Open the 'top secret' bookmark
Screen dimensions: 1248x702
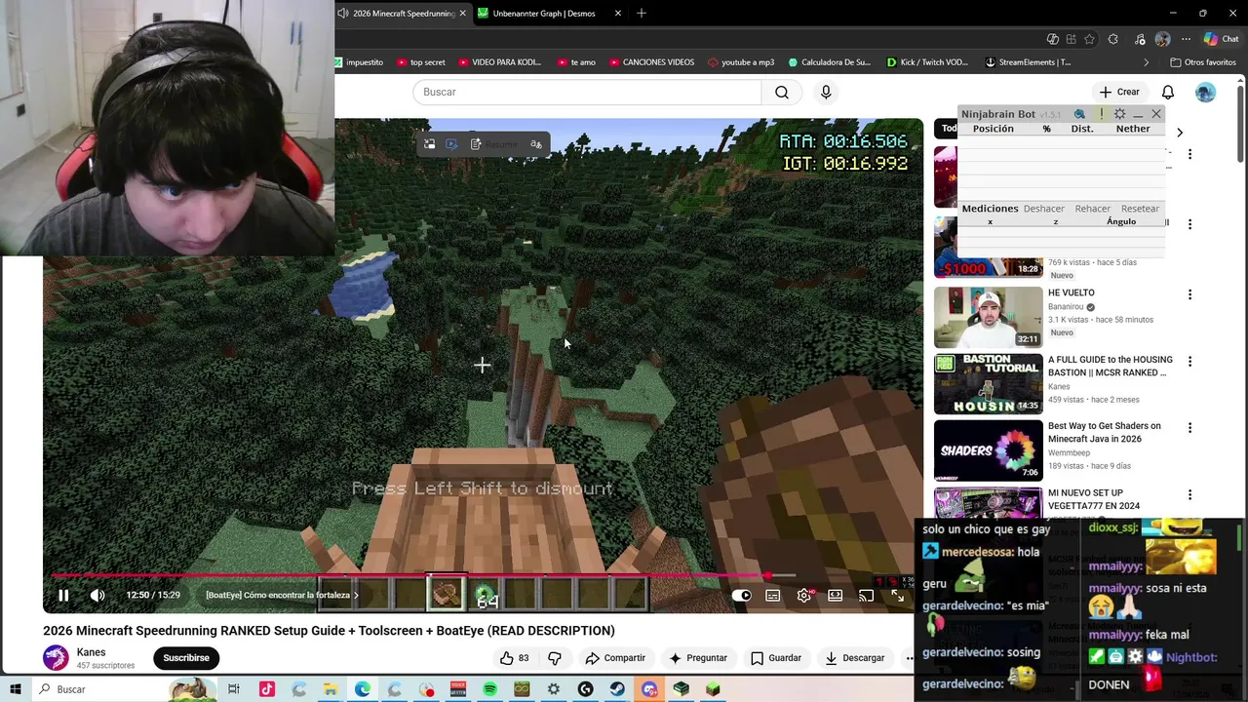click(420, 62)
